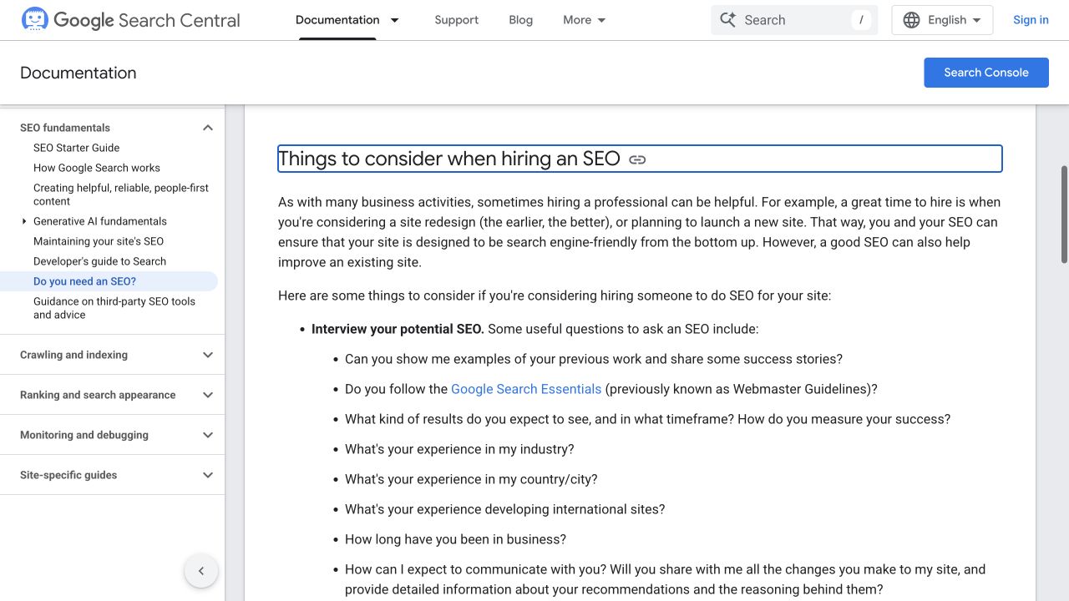This screenshot has width=1069, height=601.
Task: Open How Google Search works page
Action: [x=97, y=168]
